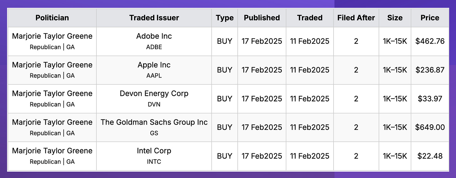Select the Filed After column header
This screenshot has height=178, width=456.
click(x=356, y=18)
